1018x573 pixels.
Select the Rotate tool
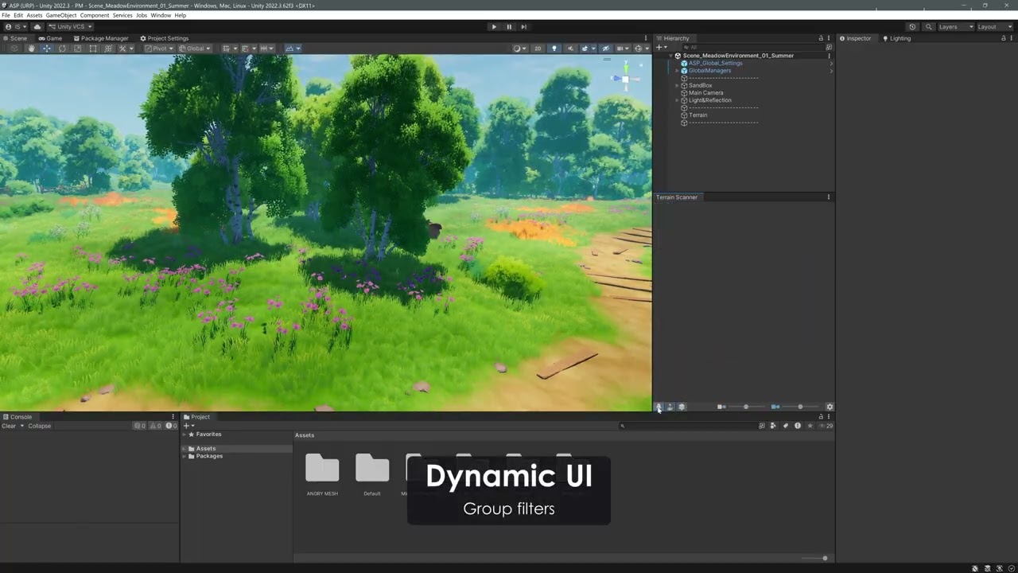(x=62, y=49)
